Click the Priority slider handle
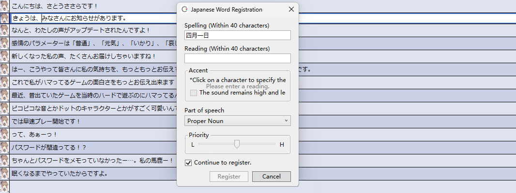The height and width of the screenshot is (193, 516). (237, 144)
